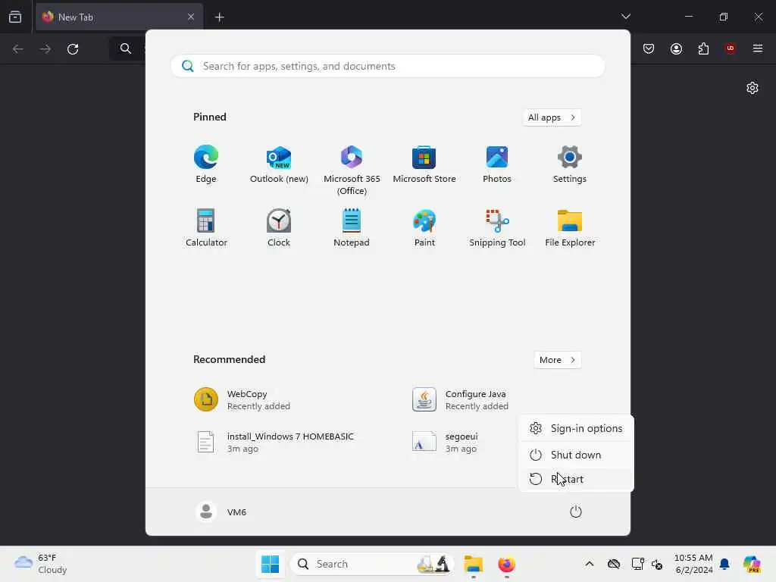Open the OneDrive cloud tray icon
The image size is (776, 582).
pos(614,564)
